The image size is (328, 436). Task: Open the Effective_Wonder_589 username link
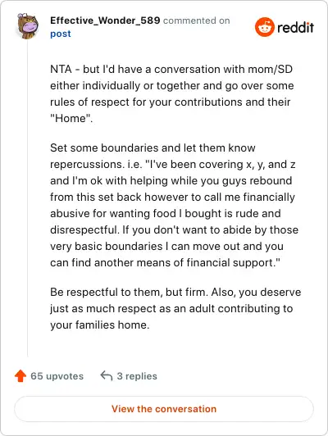[105, 20]
